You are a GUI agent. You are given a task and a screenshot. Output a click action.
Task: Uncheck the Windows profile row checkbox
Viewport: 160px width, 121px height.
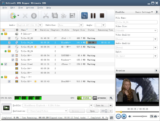13,60
